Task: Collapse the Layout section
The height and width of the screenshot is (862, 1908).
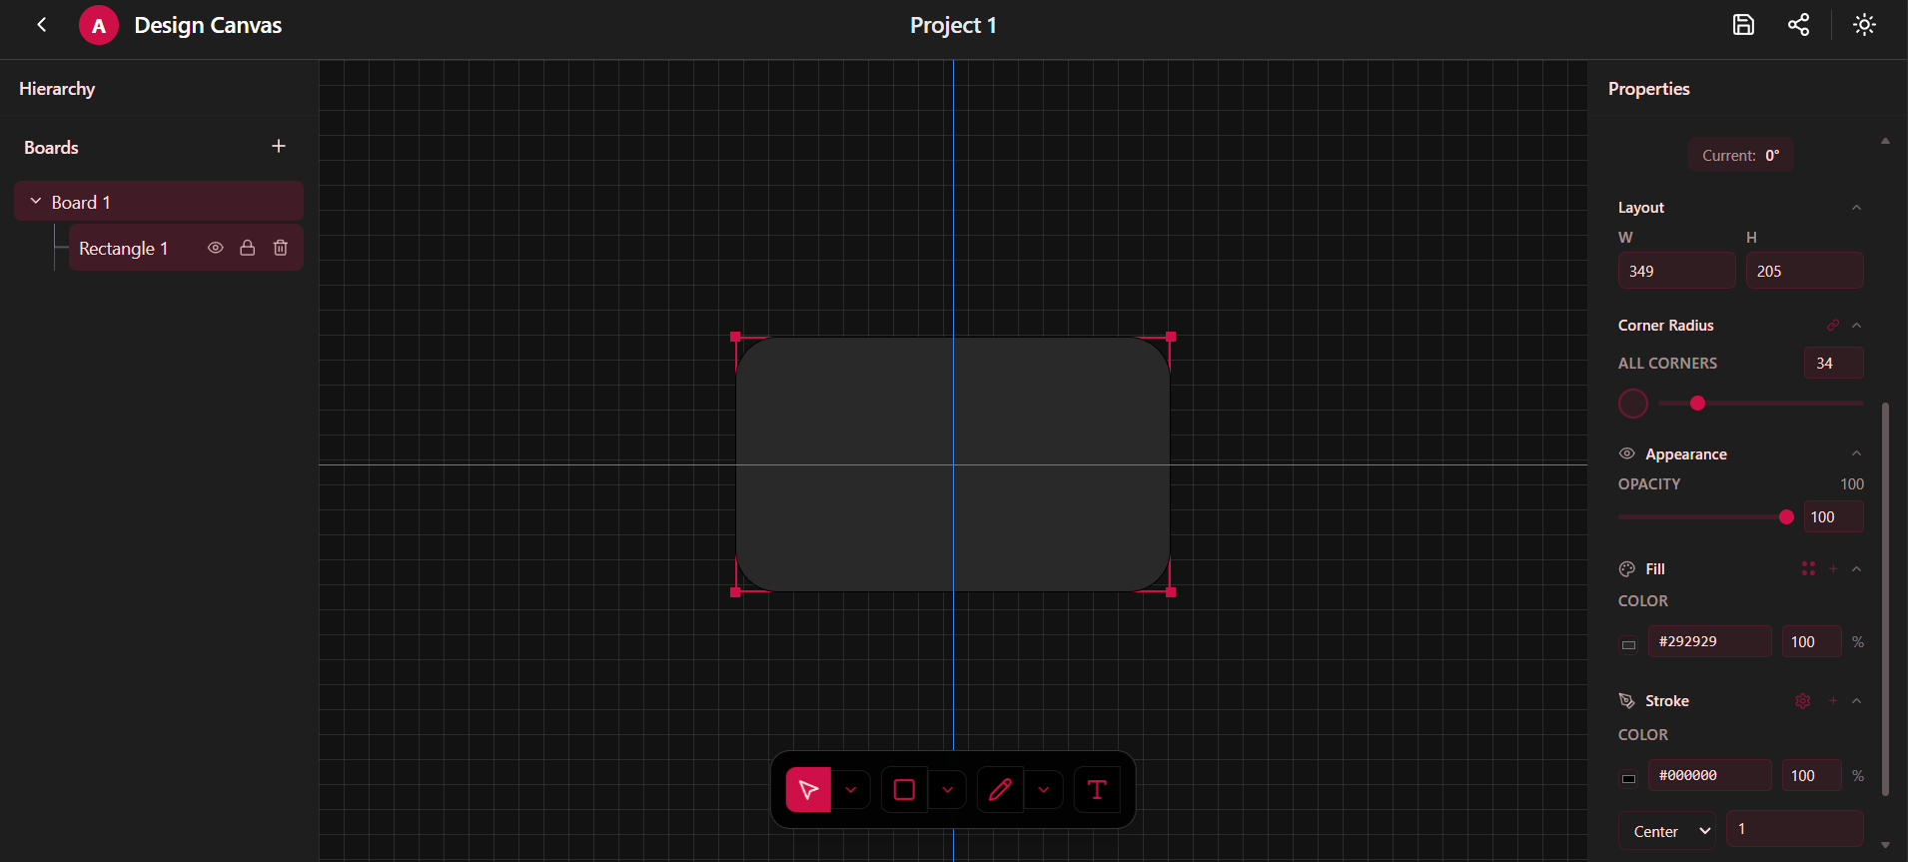Action: [1856, 208]
